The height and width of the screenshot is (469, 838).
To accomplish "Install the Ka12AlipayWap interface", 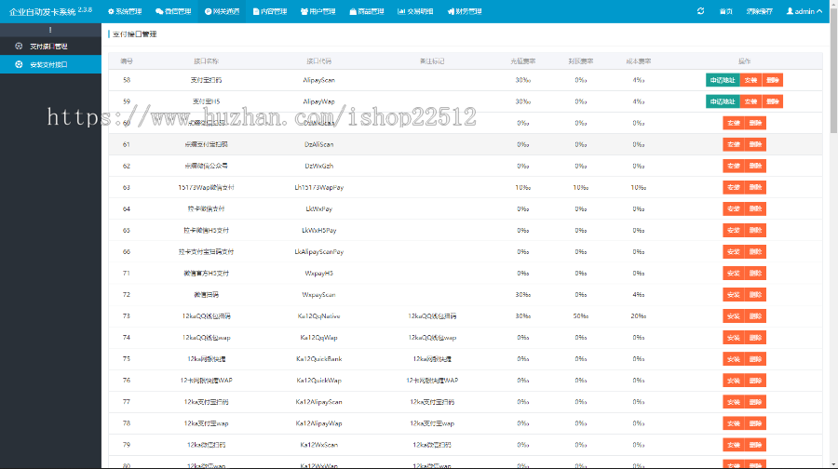I will coord(734,423).
